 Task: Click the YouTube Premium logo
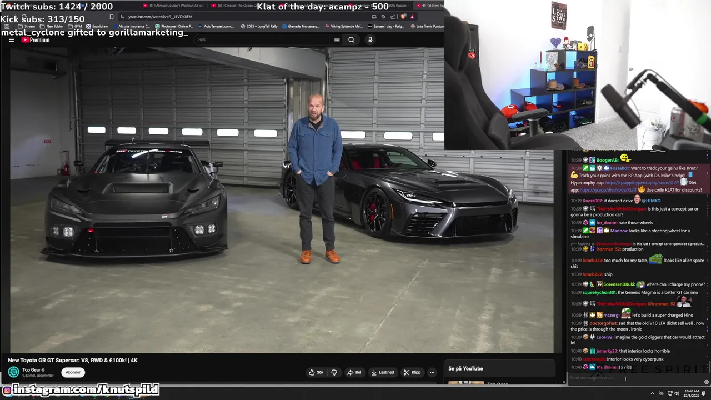click(x=36, y=40)
